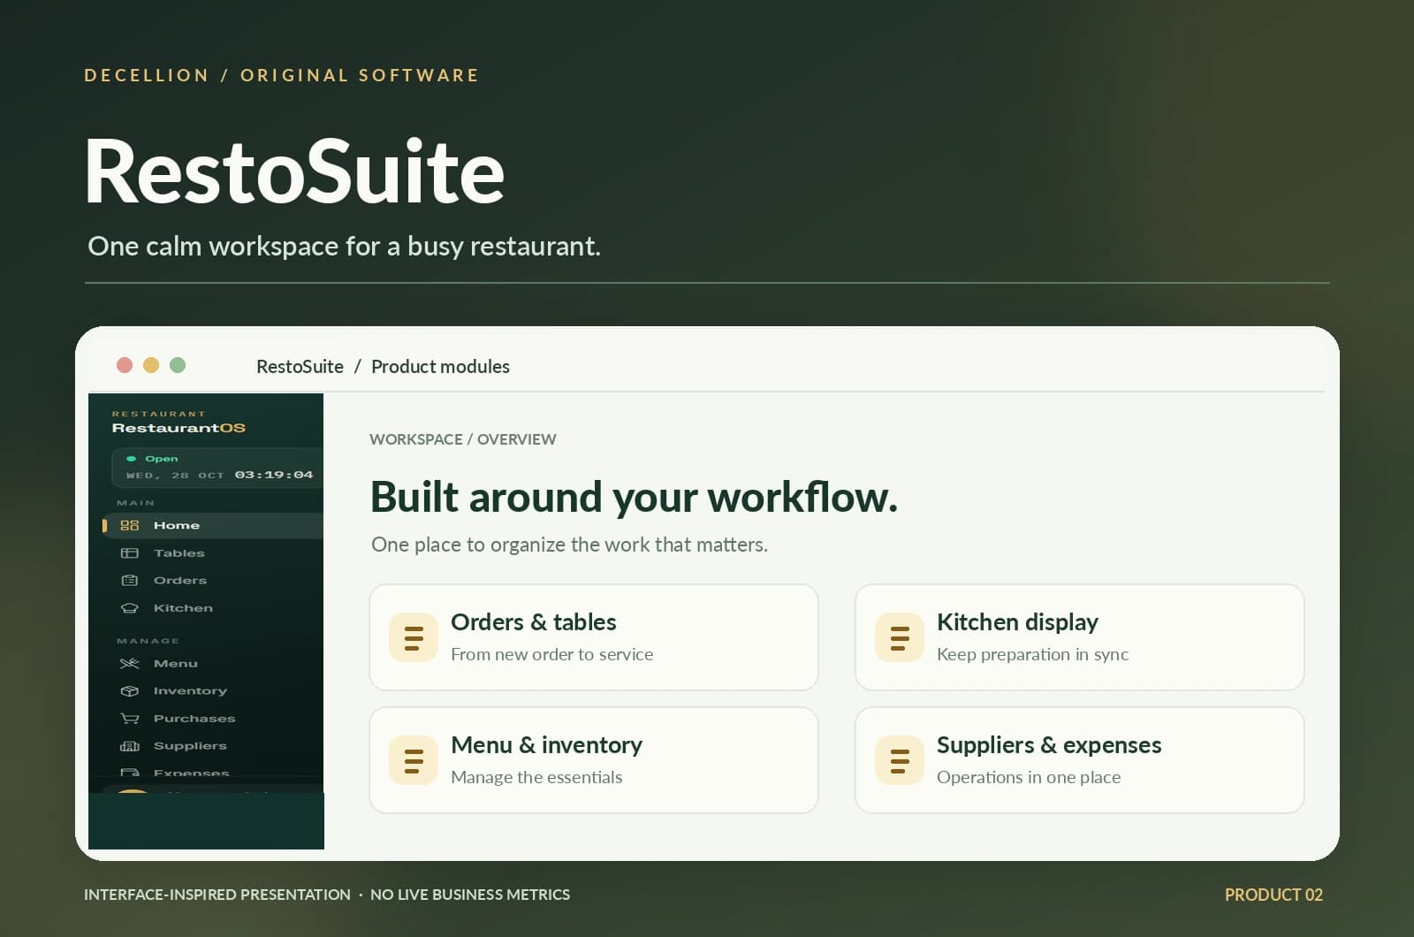The height and width of the screenshot is (937, 1414).
Task: Open the Home sidebar item
Action: click(x=213, y=525)
